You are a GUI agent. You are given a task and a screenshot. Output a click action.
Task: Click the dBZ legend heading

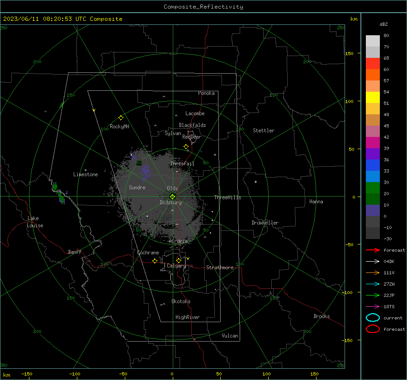383,24
